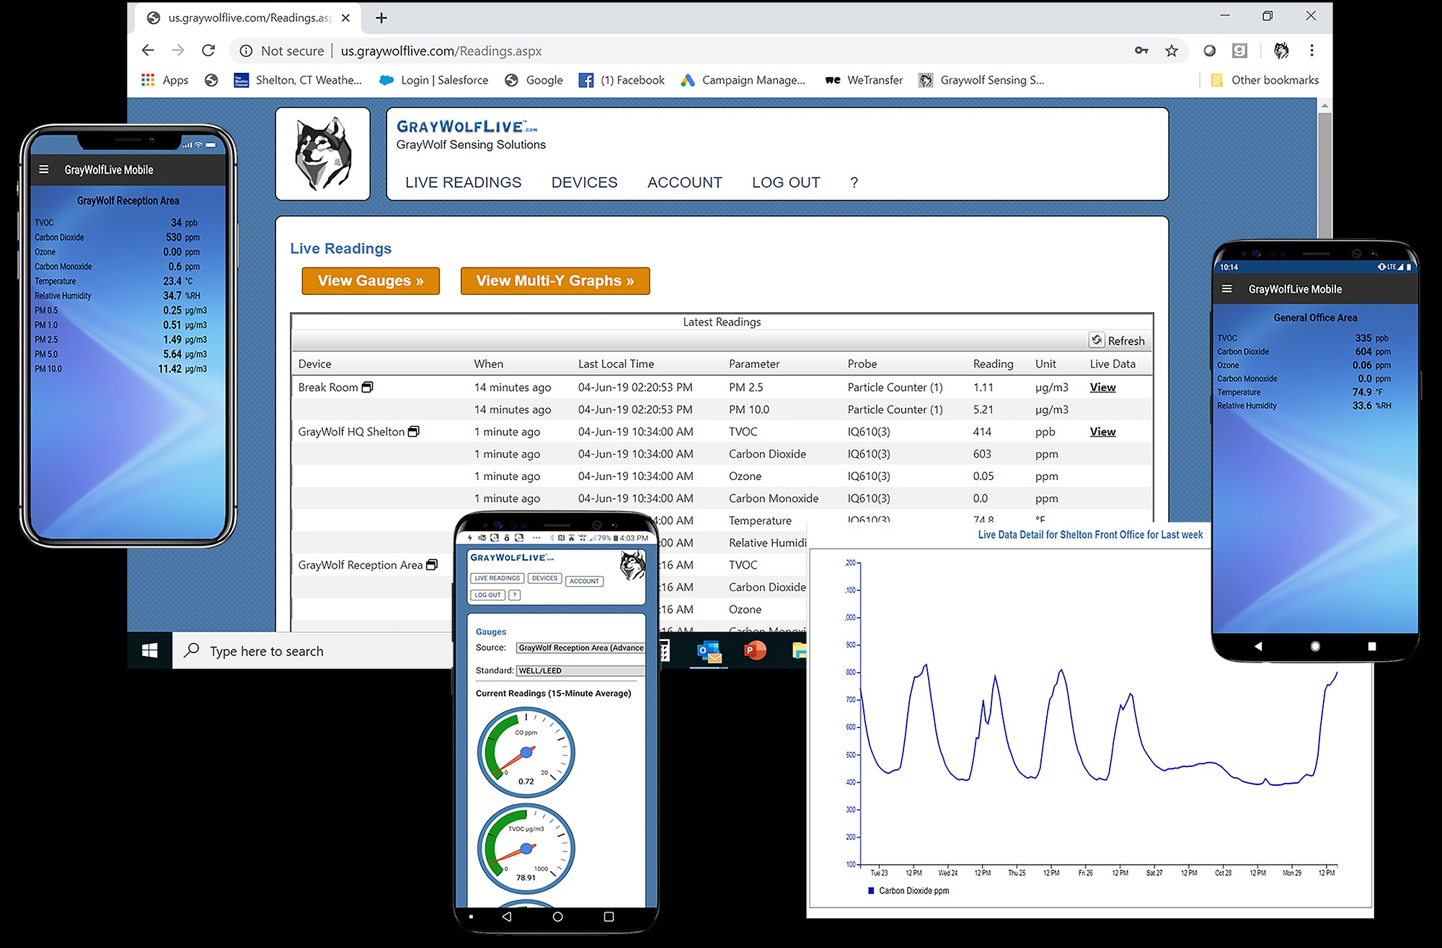This screenshot has width=1442, height=948.
Task: Tap the ? button on center phone
Action: [x=514, y=595]
